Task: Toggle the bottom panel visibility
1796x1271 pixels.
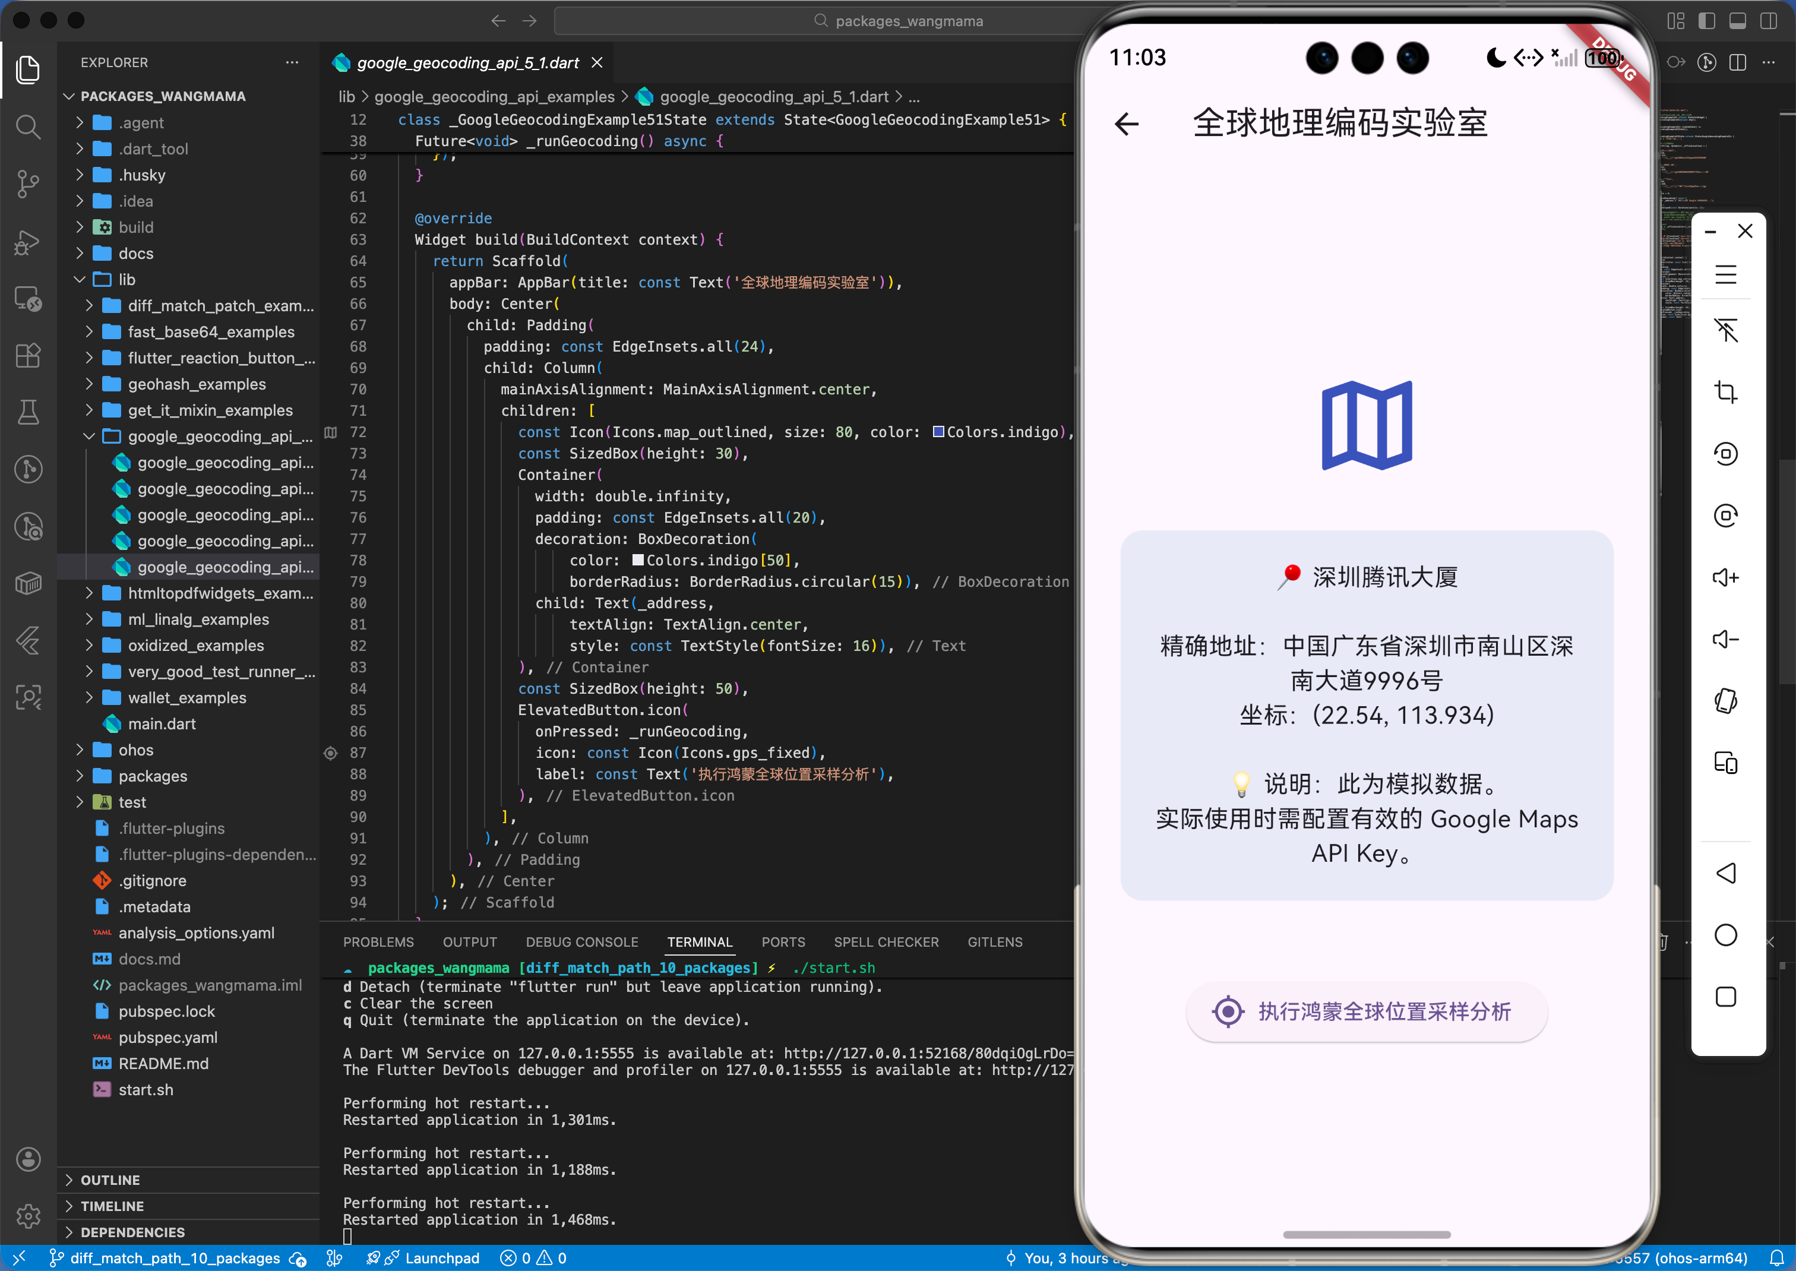Action: coord(1737,21)
